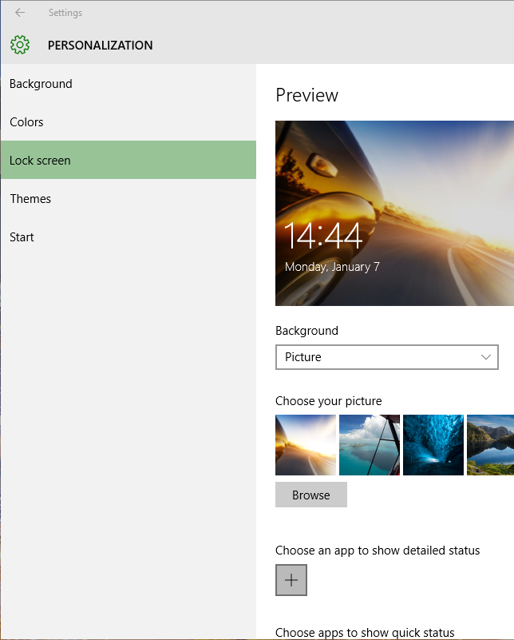The height and width of the screenshot is (640, 514).
Task: Choose the blue ice cave picture thumbnail
Action: (x=433, y=445)
